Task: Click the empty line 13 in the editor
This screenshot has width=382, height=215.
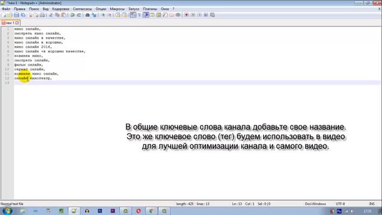Action: pyautogui.click(x=197, y=82)
